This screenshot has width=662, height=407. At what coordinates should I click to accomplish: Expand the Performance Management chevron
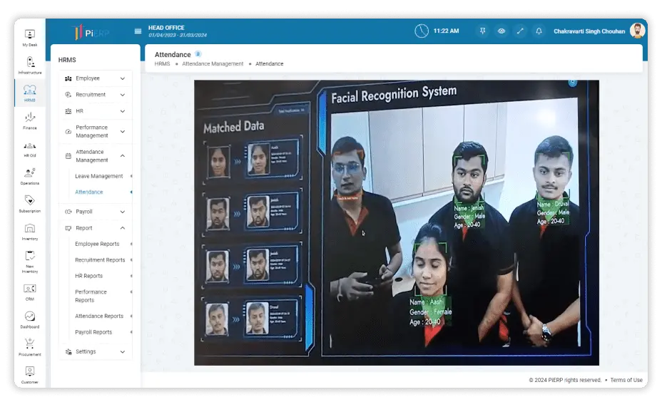(x=123, y=132)
